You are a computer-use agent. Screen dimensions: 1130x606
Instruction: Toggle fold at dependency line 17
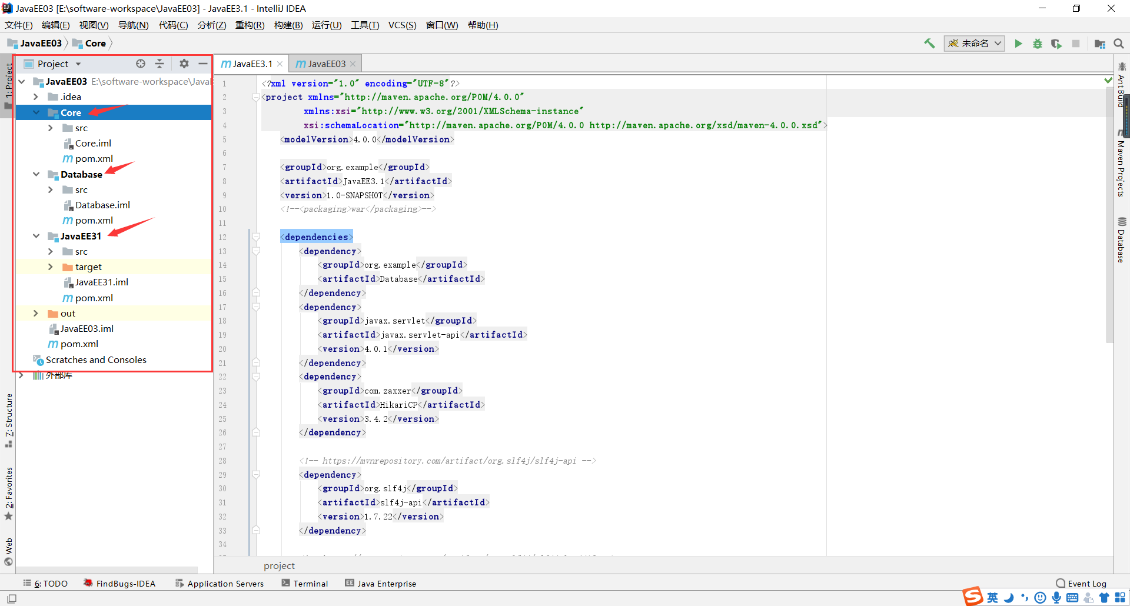pyautogui.click(x=256, y=307)
